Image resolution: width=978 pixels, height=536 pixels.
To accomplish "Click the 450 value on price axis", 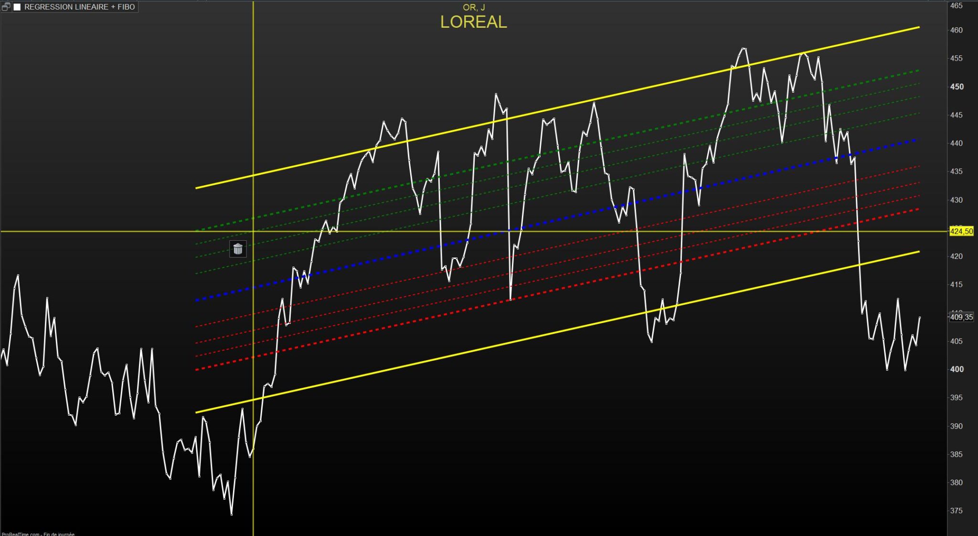I will pos(957,87).
